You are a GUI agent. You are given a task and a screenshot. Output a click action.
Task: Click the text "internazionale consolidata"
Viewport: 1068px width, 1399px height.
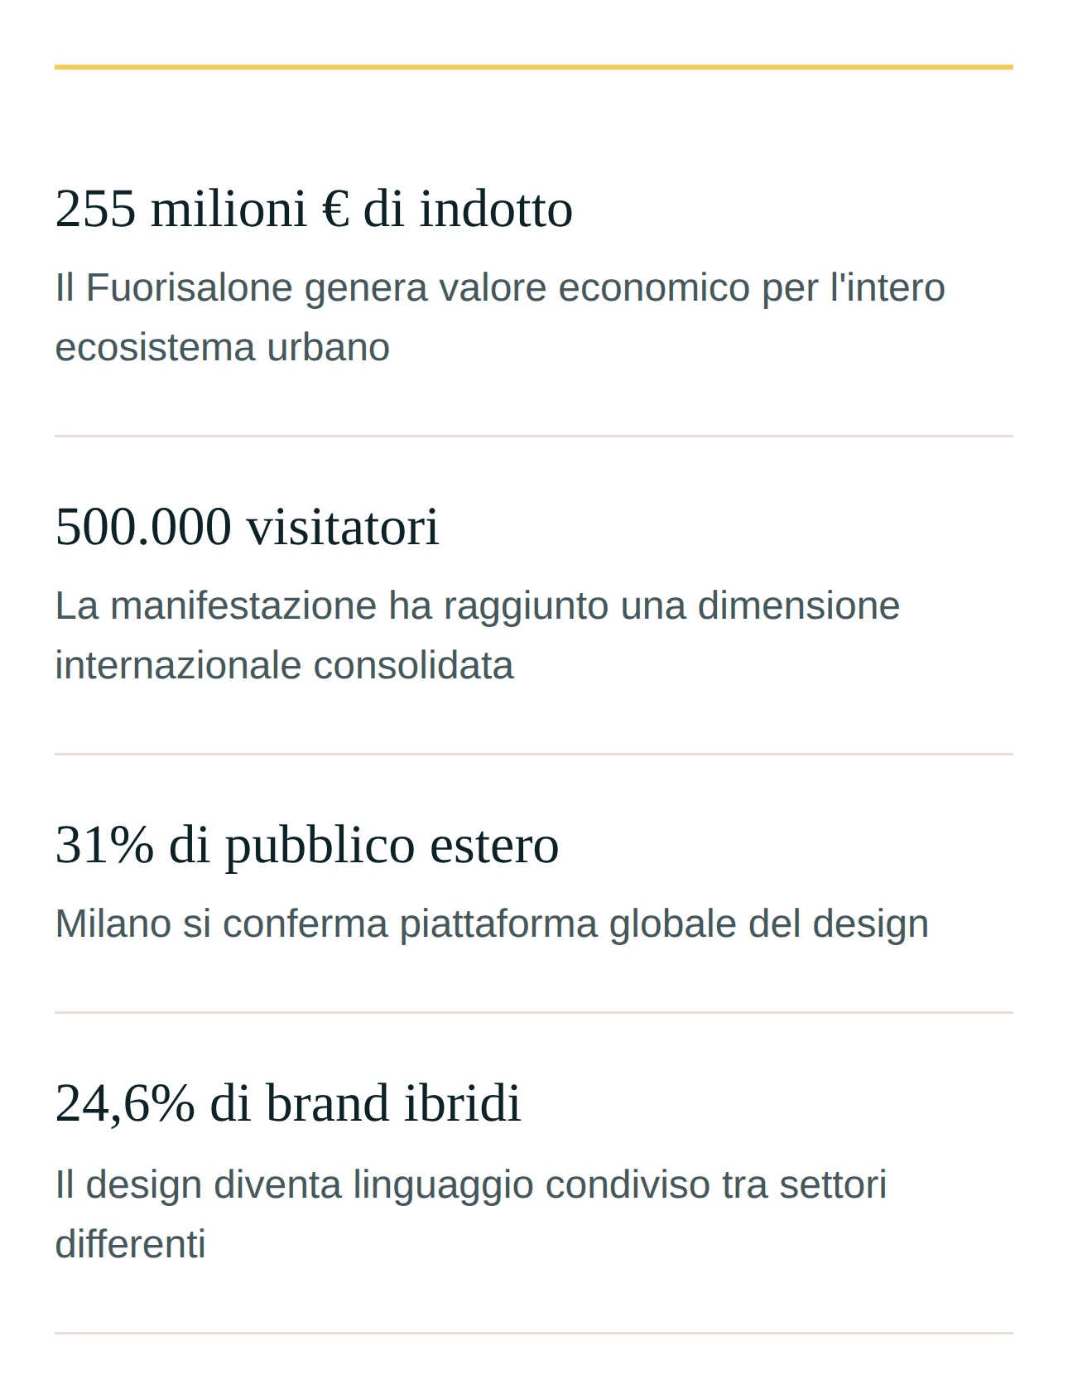click(284, 665)
